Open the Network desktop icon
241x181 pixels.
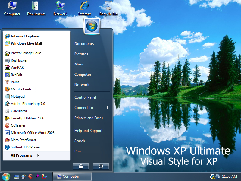[x=61, y=8]
